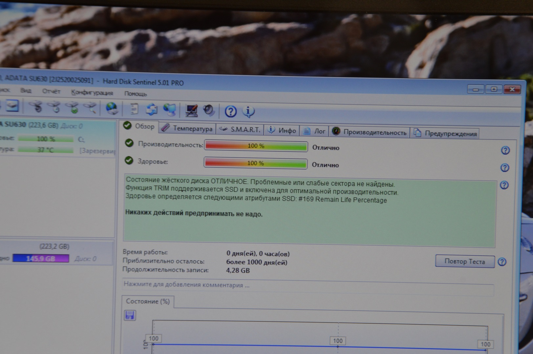Viewport: 533px width, 354px height.
Task: Open the report document icon in toolbar
Action: 134,109
